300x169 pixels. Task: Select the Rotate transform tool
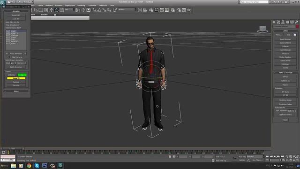56,10
